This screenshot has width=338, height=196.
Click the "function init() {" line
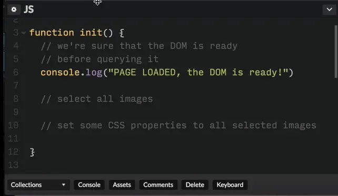click(x=77, y=33)
